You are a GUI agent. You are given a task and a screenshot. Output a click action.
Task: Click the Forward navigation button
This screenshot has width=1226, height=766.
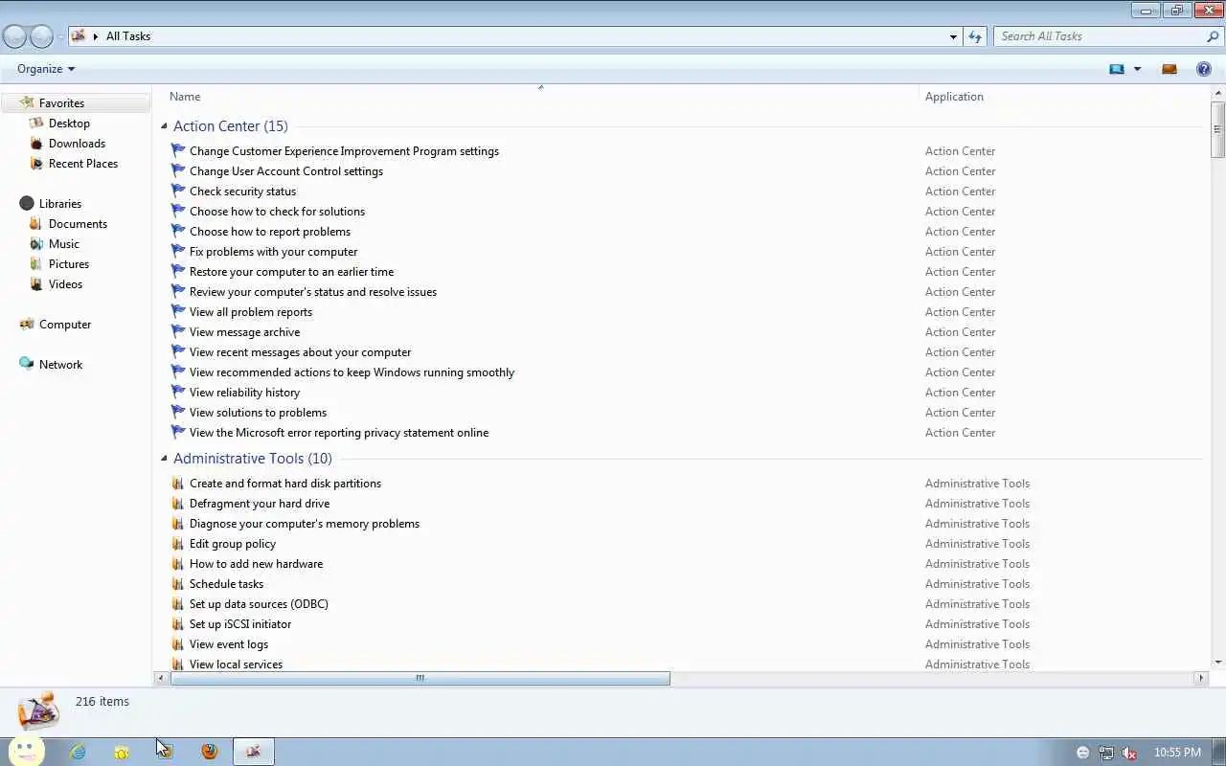tap(41, 36)
